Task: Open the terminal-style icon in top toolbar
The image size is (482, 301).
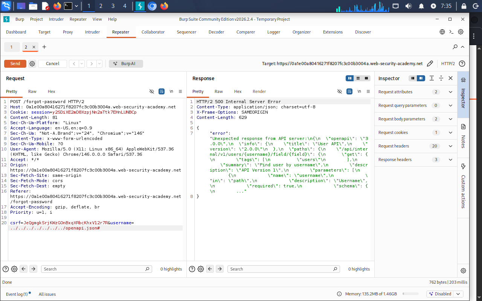Action: pos(451,32)
